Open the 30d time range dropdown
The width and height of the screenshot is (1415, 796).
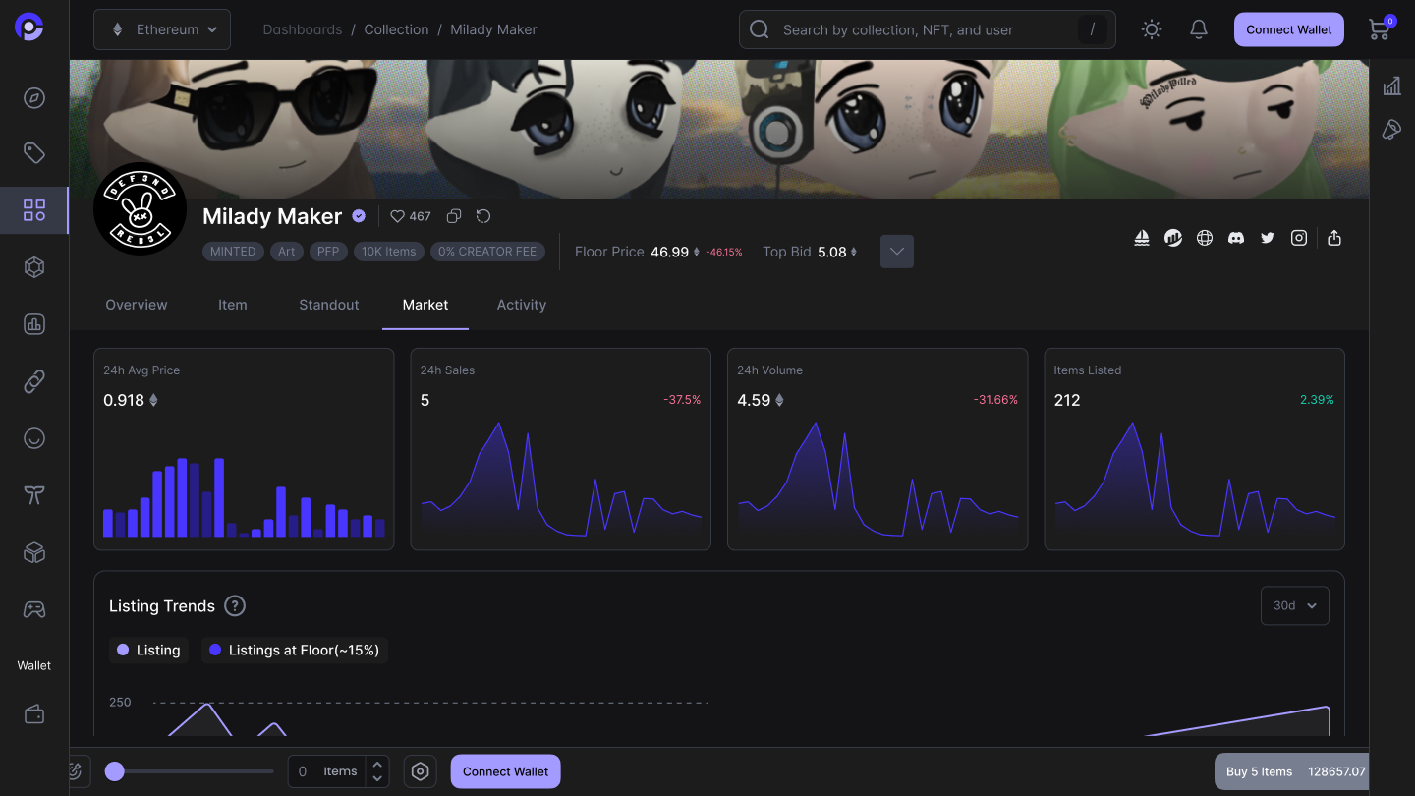coord(1295,605)
